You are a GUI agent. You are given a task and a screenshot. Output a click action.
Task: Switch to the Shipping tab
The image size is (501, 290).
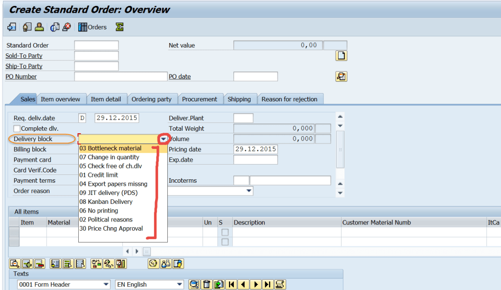240,98
